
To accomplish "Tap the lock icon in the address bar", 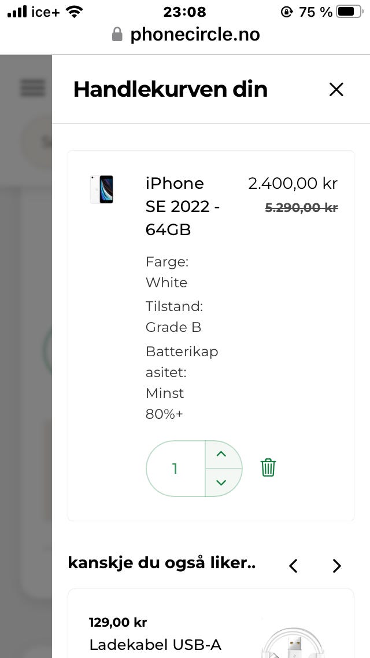I will pos(117,35).
